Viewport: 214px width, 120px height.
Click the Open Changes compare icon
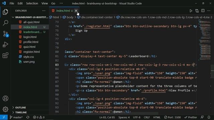[197, 11]
